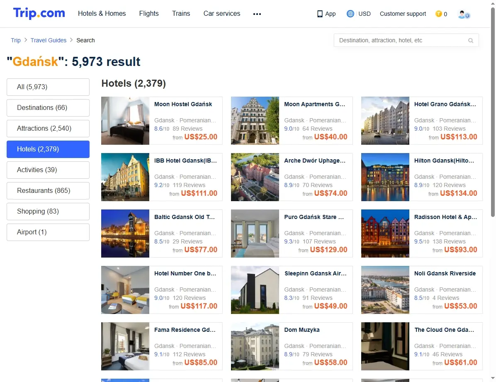Open Hilton Gdansk photo thumbnail
The image size is (496, 382).
coord(385,177)
